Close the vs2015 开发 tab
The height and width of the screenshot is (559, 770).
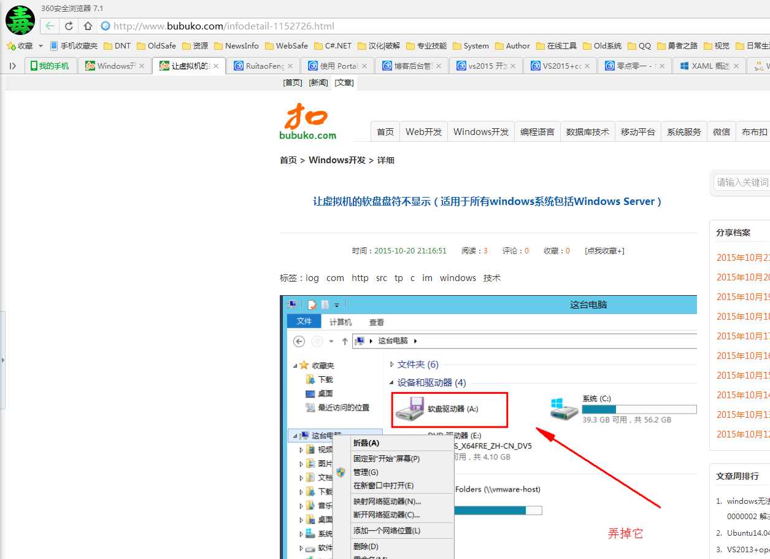(513, 66)
